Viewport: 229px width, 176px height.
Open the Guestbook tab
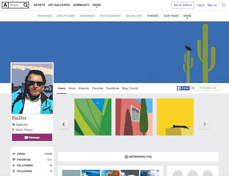point(113,88)
